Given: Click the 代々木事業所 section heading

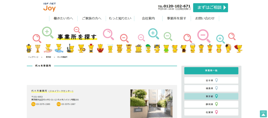Looking at the screenshot, I should pos(43,66).
